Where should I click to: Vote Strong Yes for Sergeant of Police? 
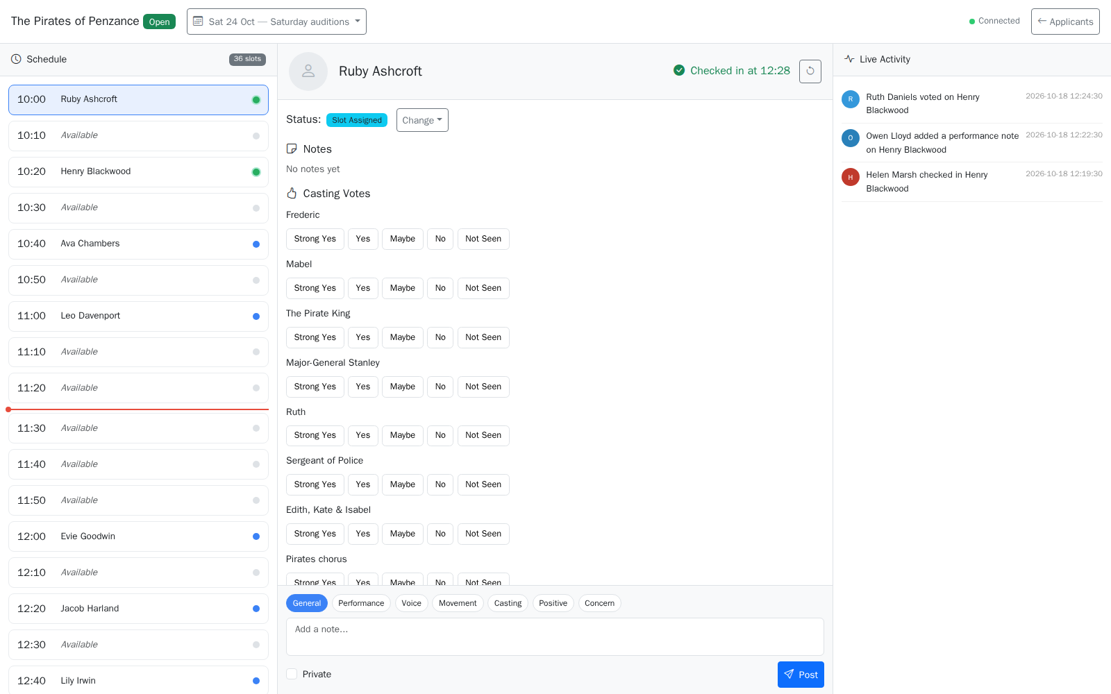click(315, 484)
